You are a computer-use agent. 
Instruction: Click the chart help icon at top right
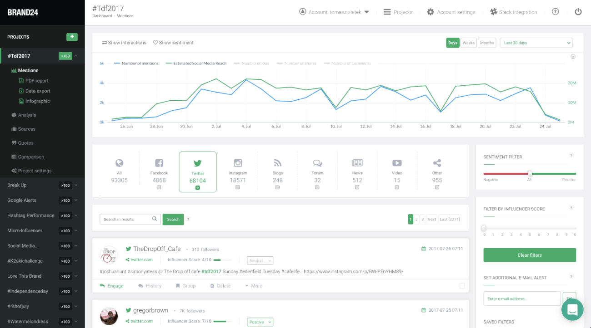tap(573, 57)
